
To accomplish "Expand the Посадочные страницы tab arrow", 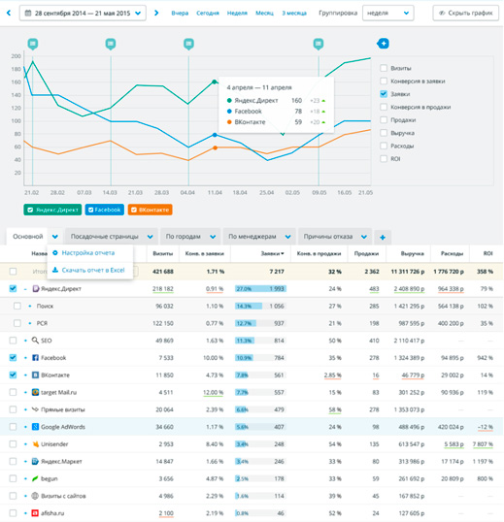I will tap(151, 237).
